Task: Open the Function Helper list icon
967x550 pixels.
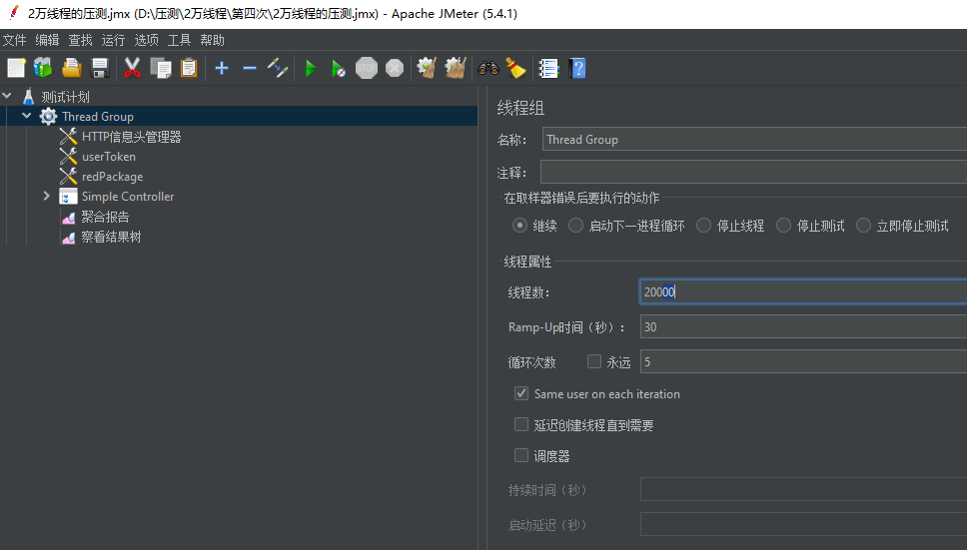Action: 548,68
